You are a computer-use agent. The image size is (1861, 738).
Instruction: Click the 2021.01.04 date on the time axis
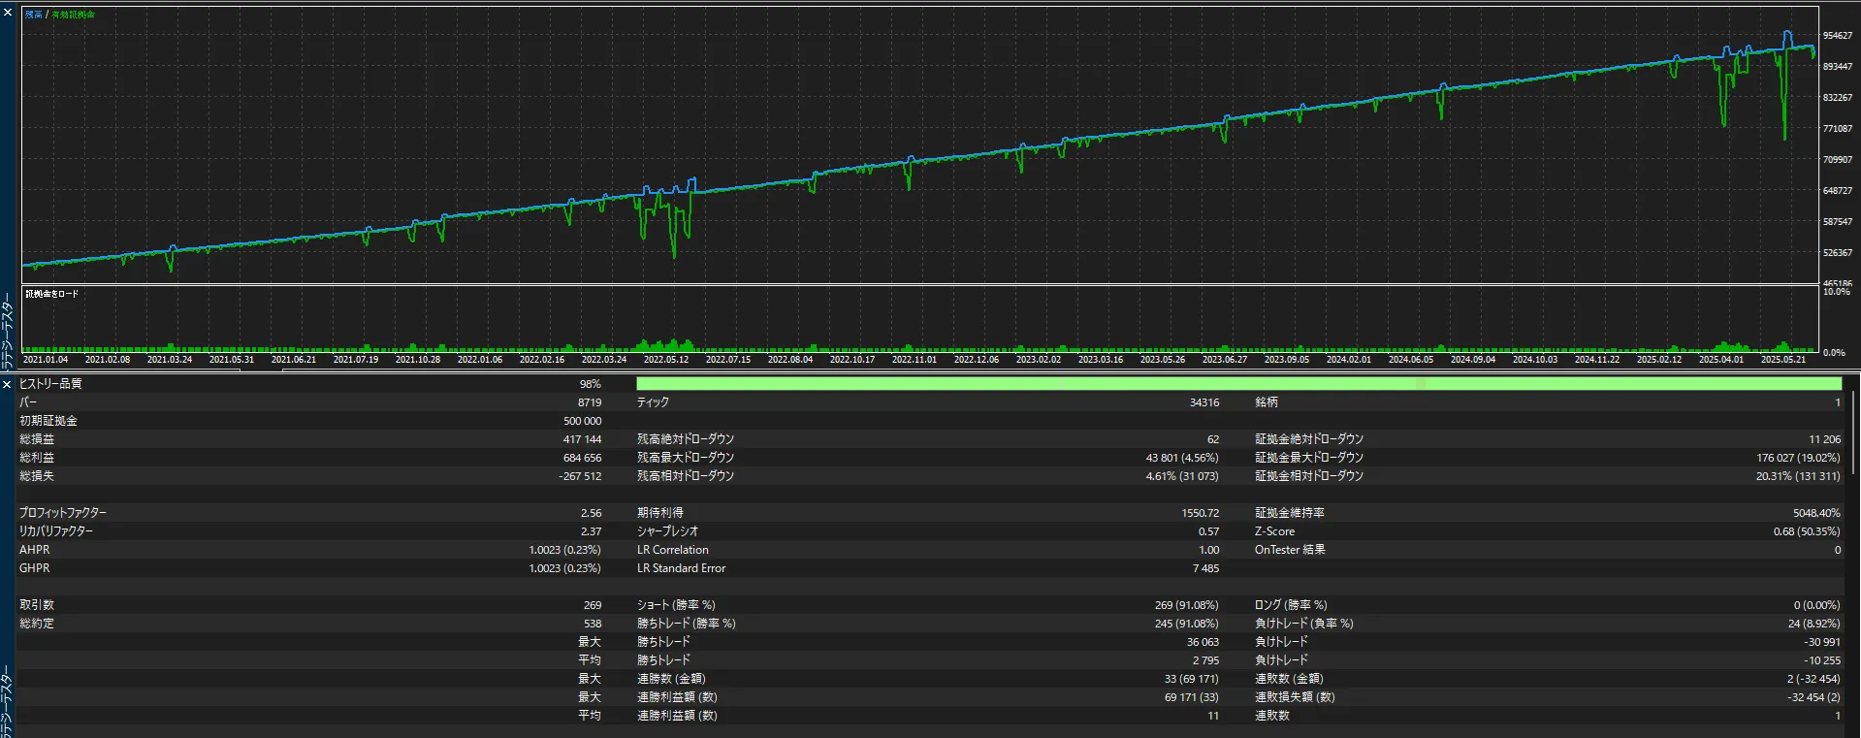[46, 360]
